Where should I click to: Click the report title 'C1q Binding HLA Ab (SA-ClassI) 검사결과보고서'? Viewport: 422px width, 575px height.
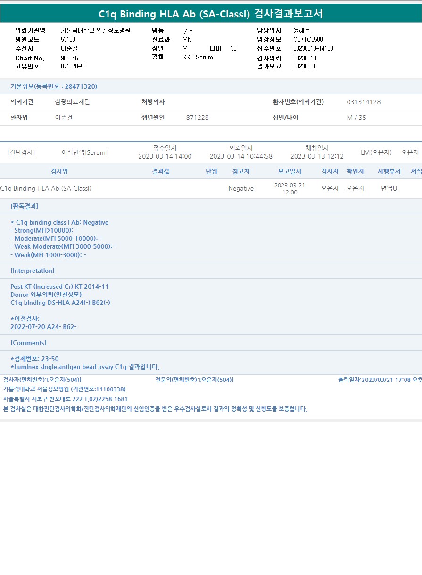tap(211, 14)
